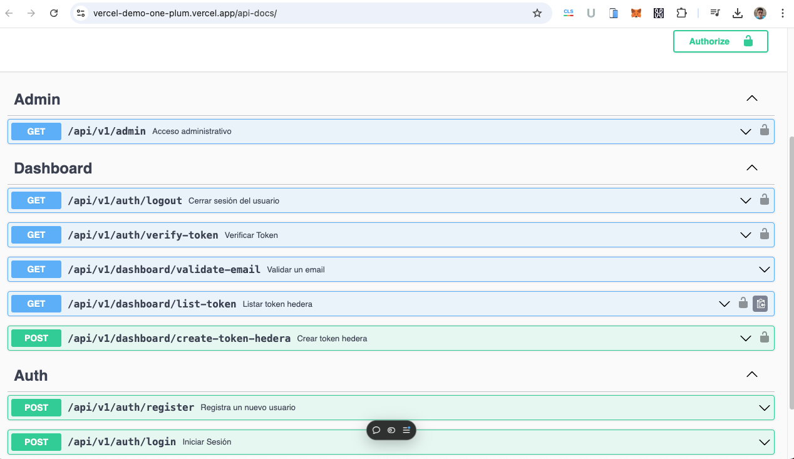Expand the create-token-hedera chevron
This screenshot has width=794, height=459.
[x=746, y=338]
